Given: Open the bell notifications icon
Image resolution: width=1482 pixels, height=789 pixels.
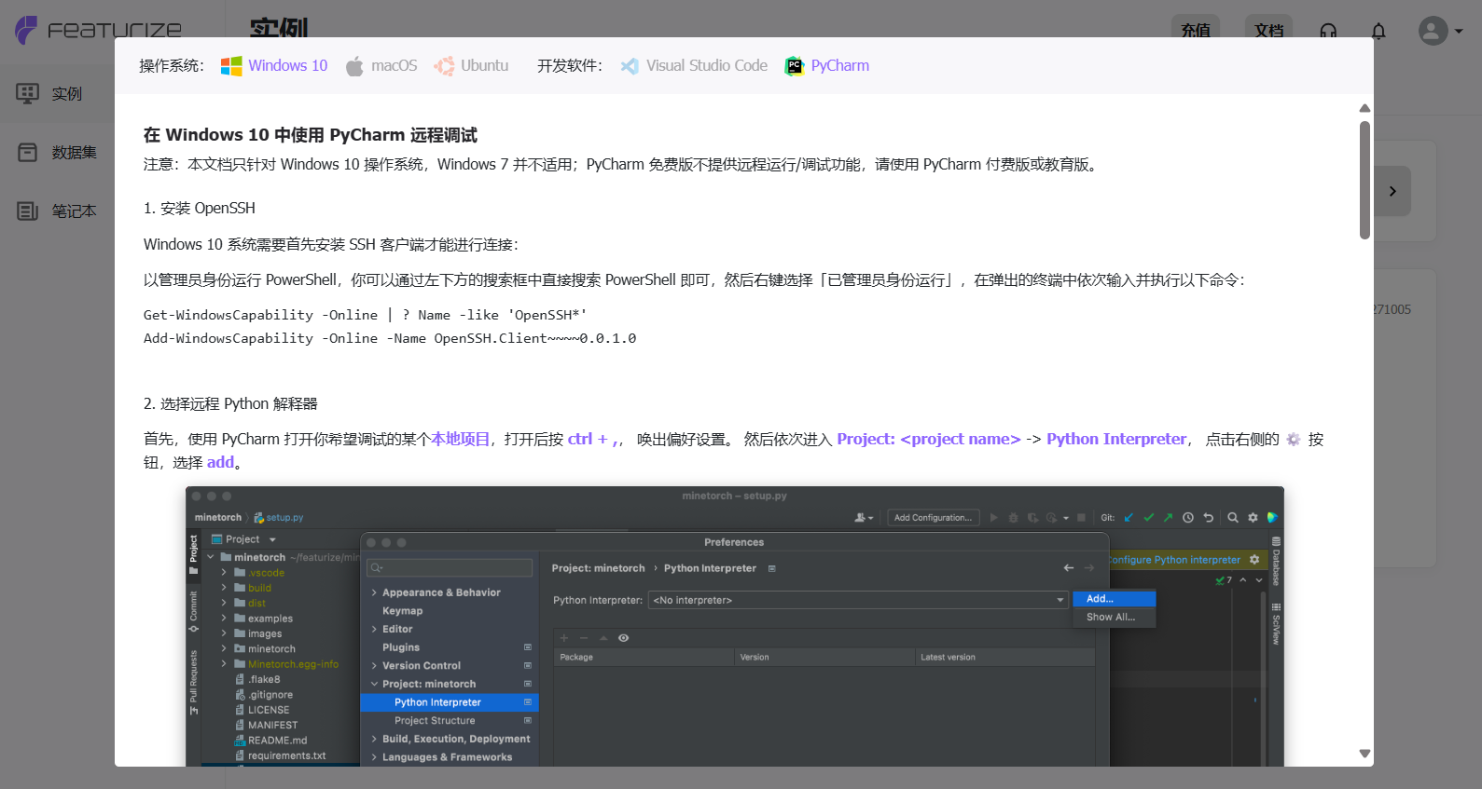Looking at the screenshot, I should point(1378,31).
